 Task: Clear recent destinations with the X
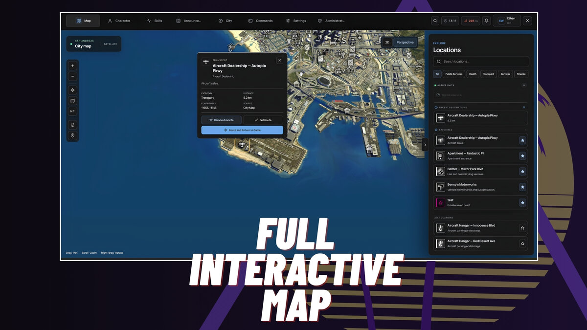524,107
